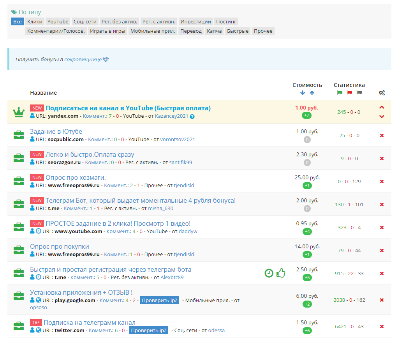Image resolution: width=398 pixels, height=338 pixels.
Task: Hide the 'Задание в Ютубе' task with red X
Action: 382,135
